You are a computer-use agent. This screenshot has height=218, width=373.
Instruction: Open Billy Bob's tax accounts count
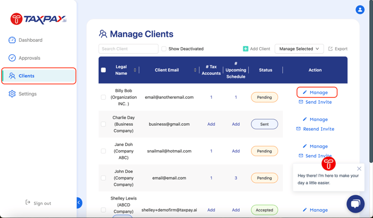pyautogui.click(x=211, y=97)
